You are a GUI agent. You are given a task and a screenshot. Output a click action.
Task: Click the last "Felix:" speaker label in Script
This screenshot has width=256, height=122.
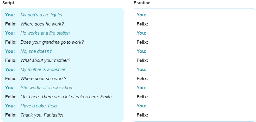[11, 115]
